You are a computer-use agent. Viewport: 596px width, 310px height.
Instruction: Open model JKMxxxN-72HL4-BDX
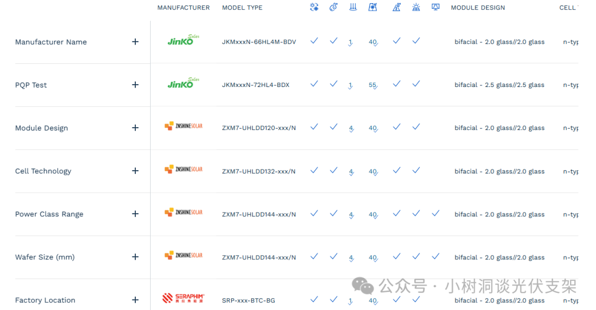(256, 85)
